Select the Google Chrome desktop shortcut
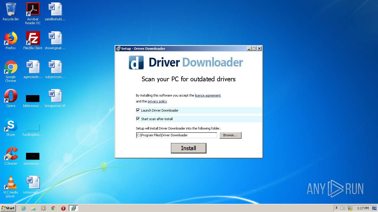This screenshot has height=212, width=378. pyautogui.click(x=11, y=71)
